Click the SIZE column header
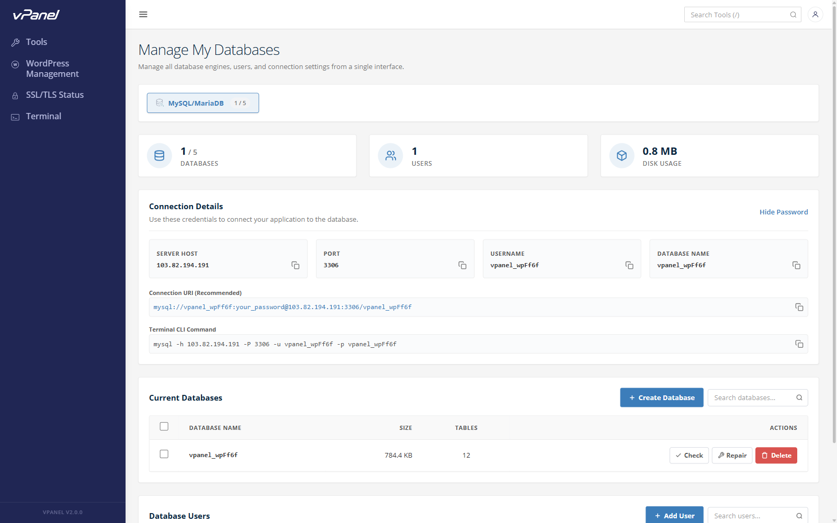 click(406, 428)
